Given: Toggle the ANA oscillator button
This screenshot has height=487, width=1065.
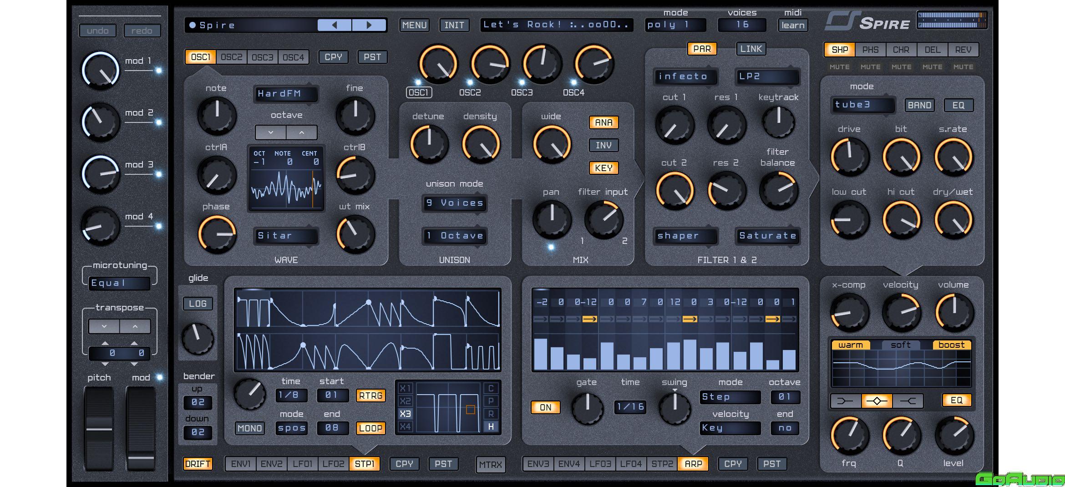Looking at the screenshot, I should coord(603,122).
